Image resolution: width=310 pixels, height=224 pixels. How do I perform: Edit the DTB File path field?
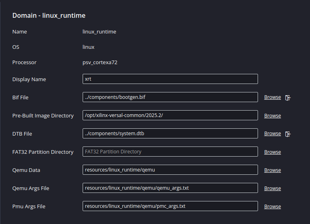click(170, 134)
